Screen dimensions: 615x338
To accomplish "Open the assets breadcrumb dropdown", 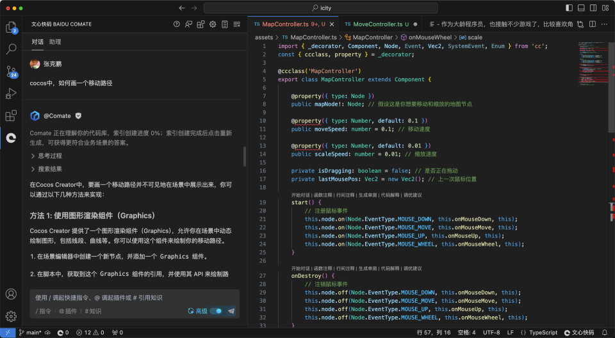I will tap(264, 37).
